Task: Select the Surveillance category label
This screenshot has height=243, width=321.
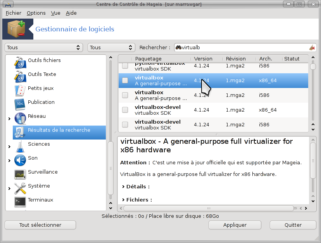Action: pos(43,172)
